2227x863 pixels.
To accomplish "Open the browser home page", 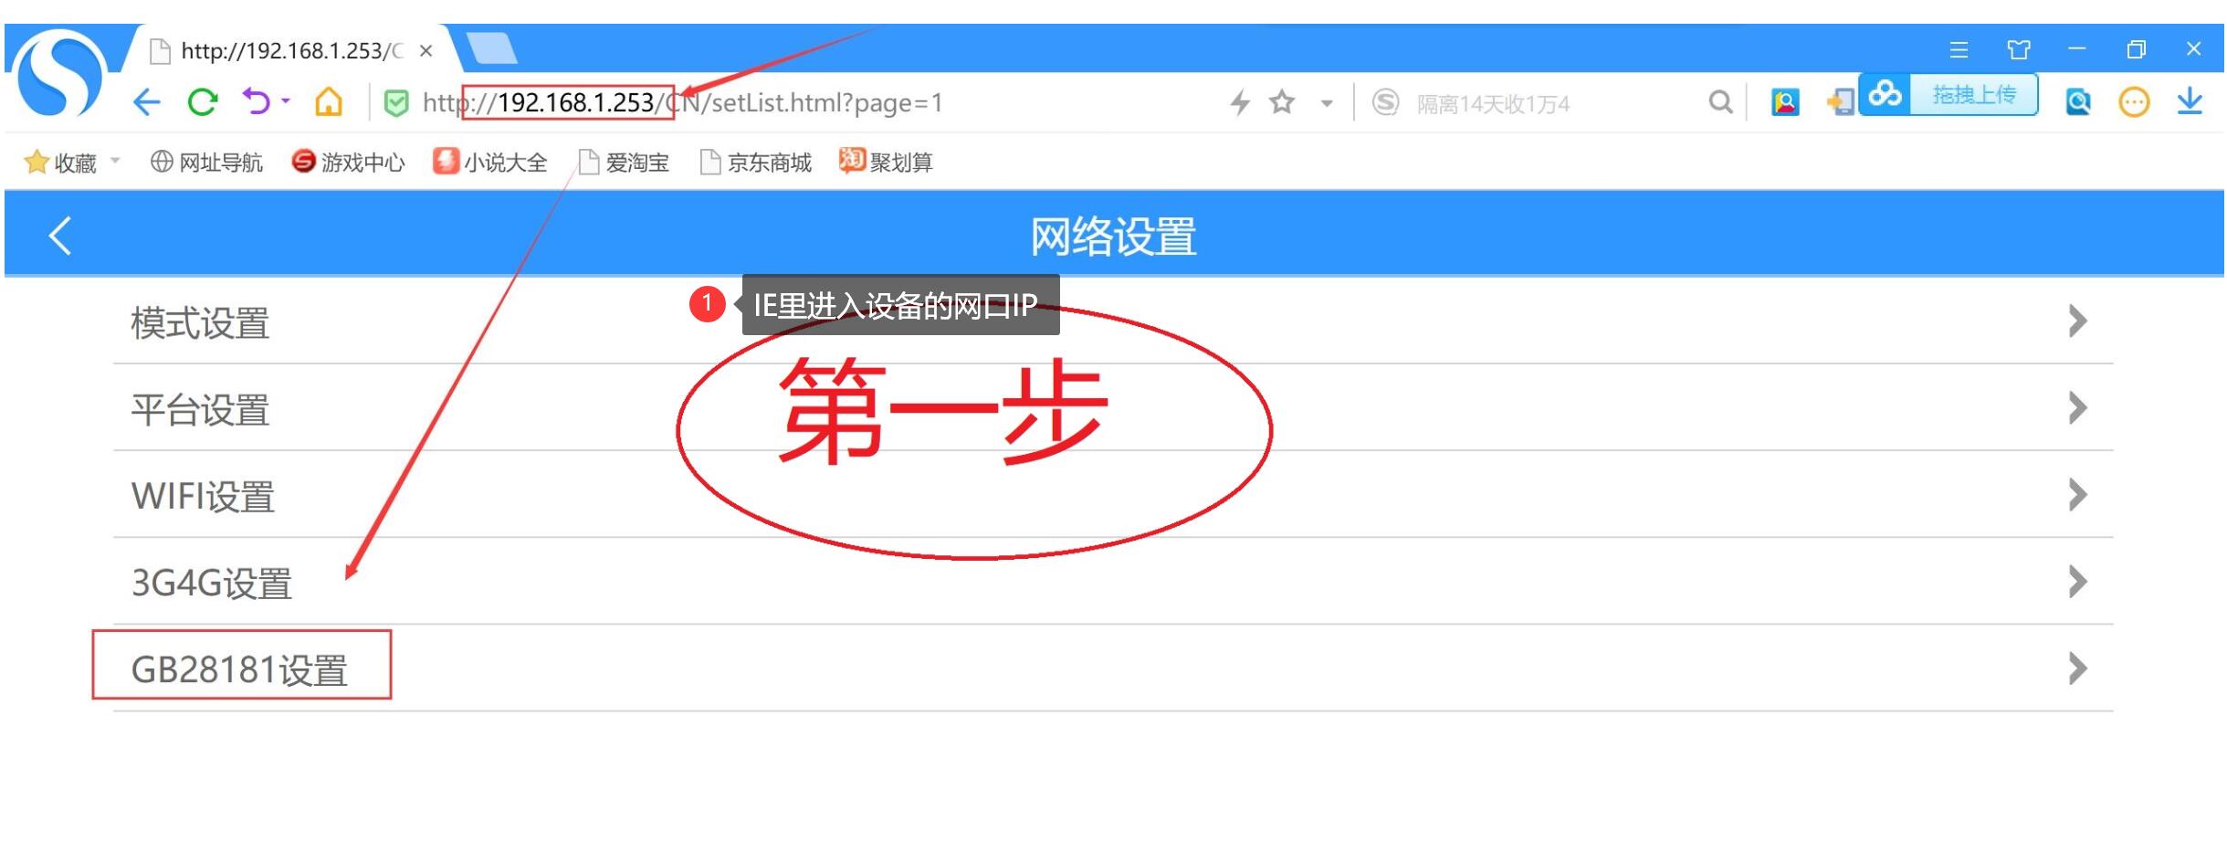I will click(331, 101).
